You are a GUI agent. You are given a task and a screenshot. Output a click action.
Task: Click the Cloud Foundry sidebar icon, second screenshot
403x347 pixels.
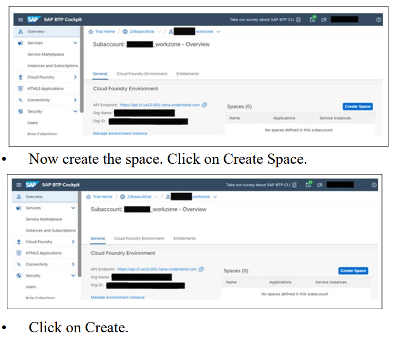click(18, 241)
